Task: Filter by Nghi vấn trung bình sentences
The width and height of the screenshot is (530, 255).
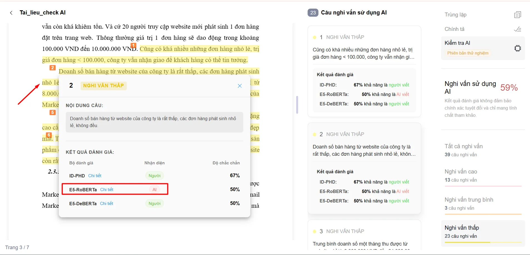Action: [x=483, y=204]
